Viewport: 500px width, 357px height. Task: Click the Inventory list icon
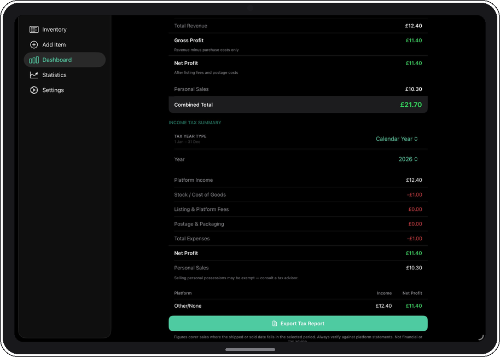click(34, 30)
